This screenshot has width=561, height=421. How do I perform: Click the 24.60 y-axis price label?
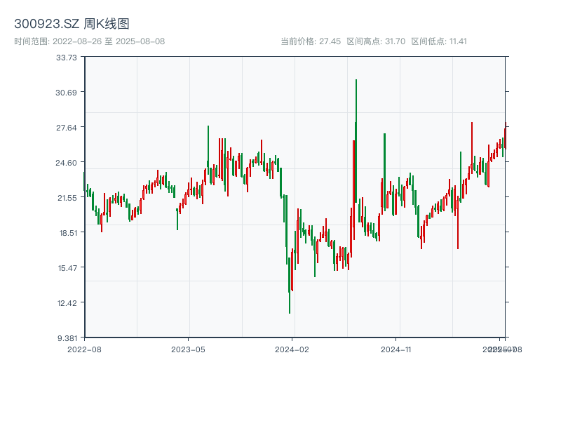(x=67, y=163)
